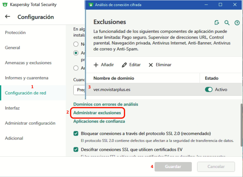Open the Adicional settings section
This screenshot has width=243, height=177.
click(x=14, y=138)
